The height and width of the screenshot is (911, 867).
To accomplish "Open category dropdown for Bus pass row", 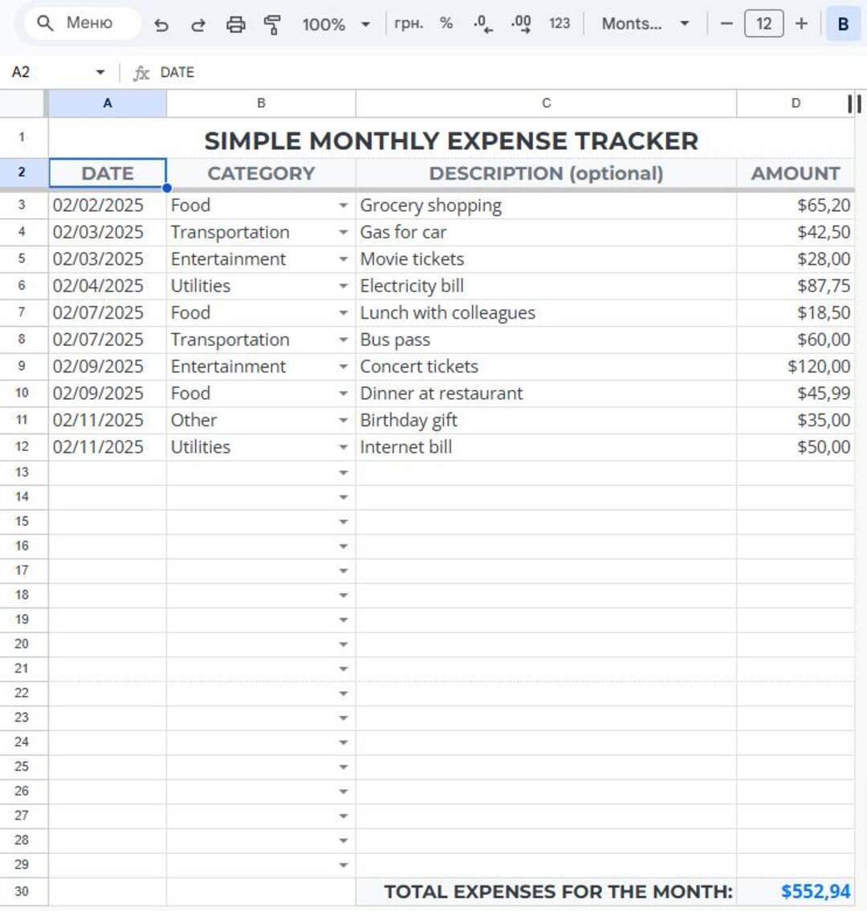I will [344, 340].
